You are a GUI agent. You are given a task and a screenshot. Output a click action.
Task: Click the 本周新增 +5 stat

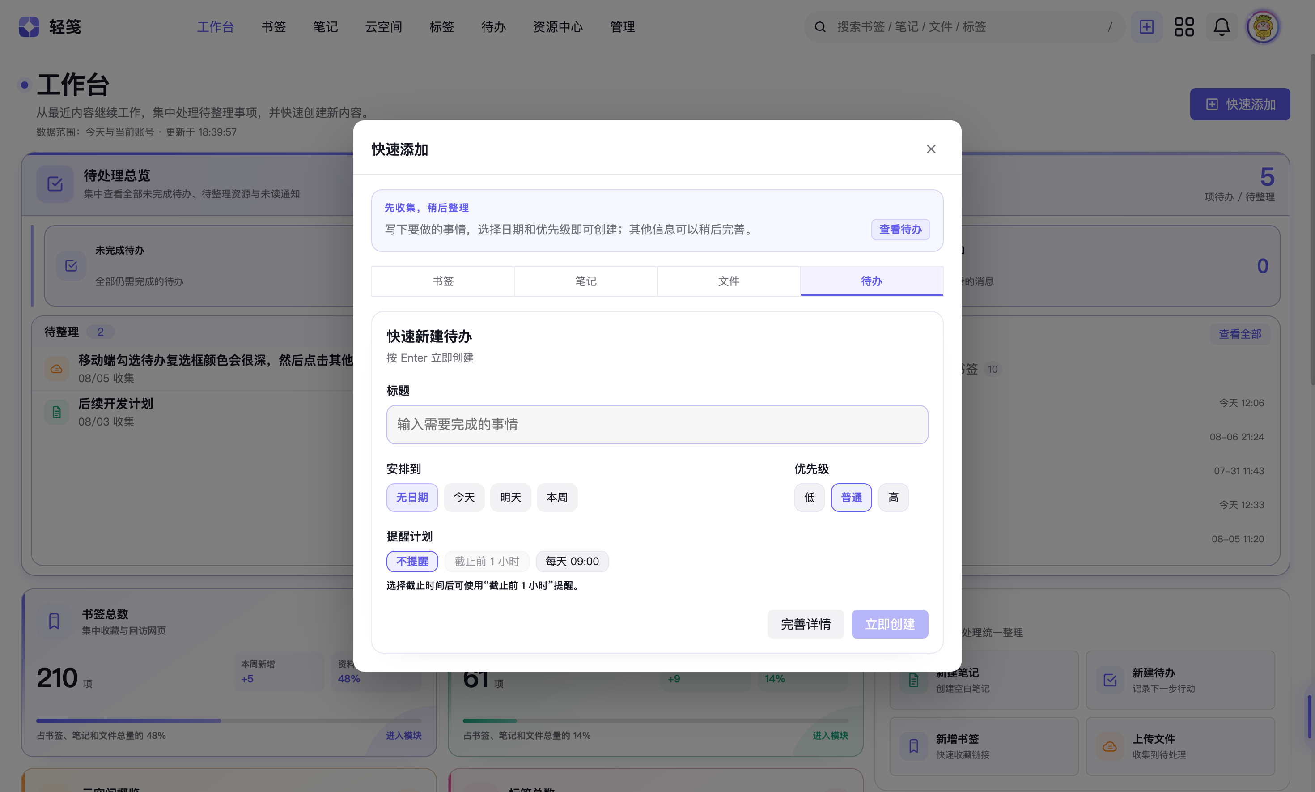pos(279,672)
